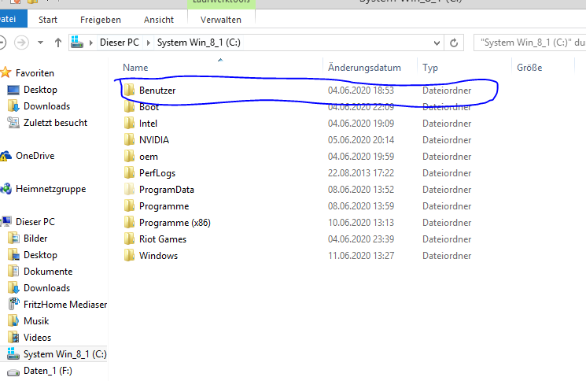Viewport: 586px width, 381px height.
Task: Expand breadcrumb arrow before Dieser PC
Action: (x=90, y=43)
